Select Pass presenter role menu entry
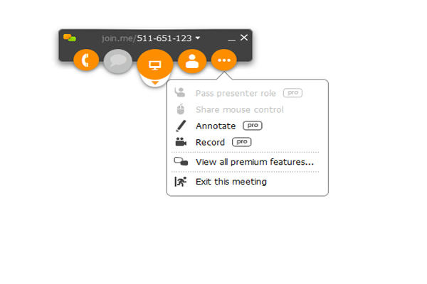The height and width of the screenshot is (284, 427). click(x=236, y=93)
